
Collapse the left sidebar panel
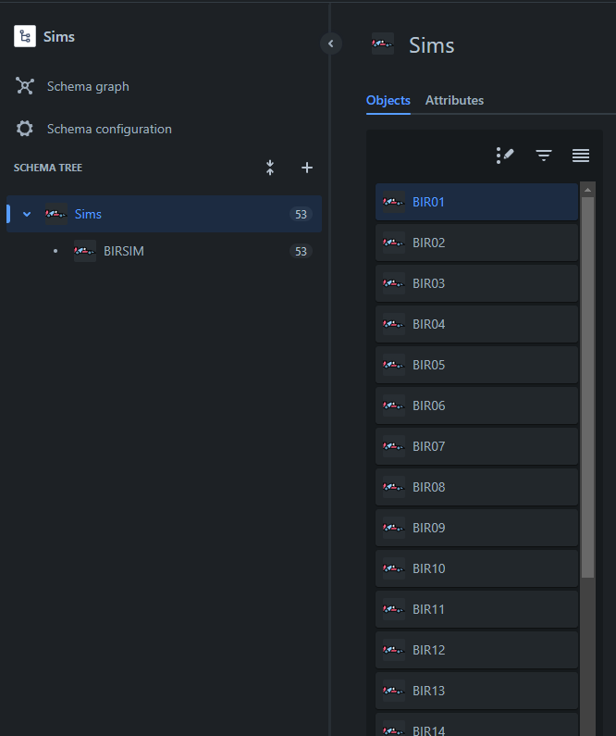pos(331,44)
